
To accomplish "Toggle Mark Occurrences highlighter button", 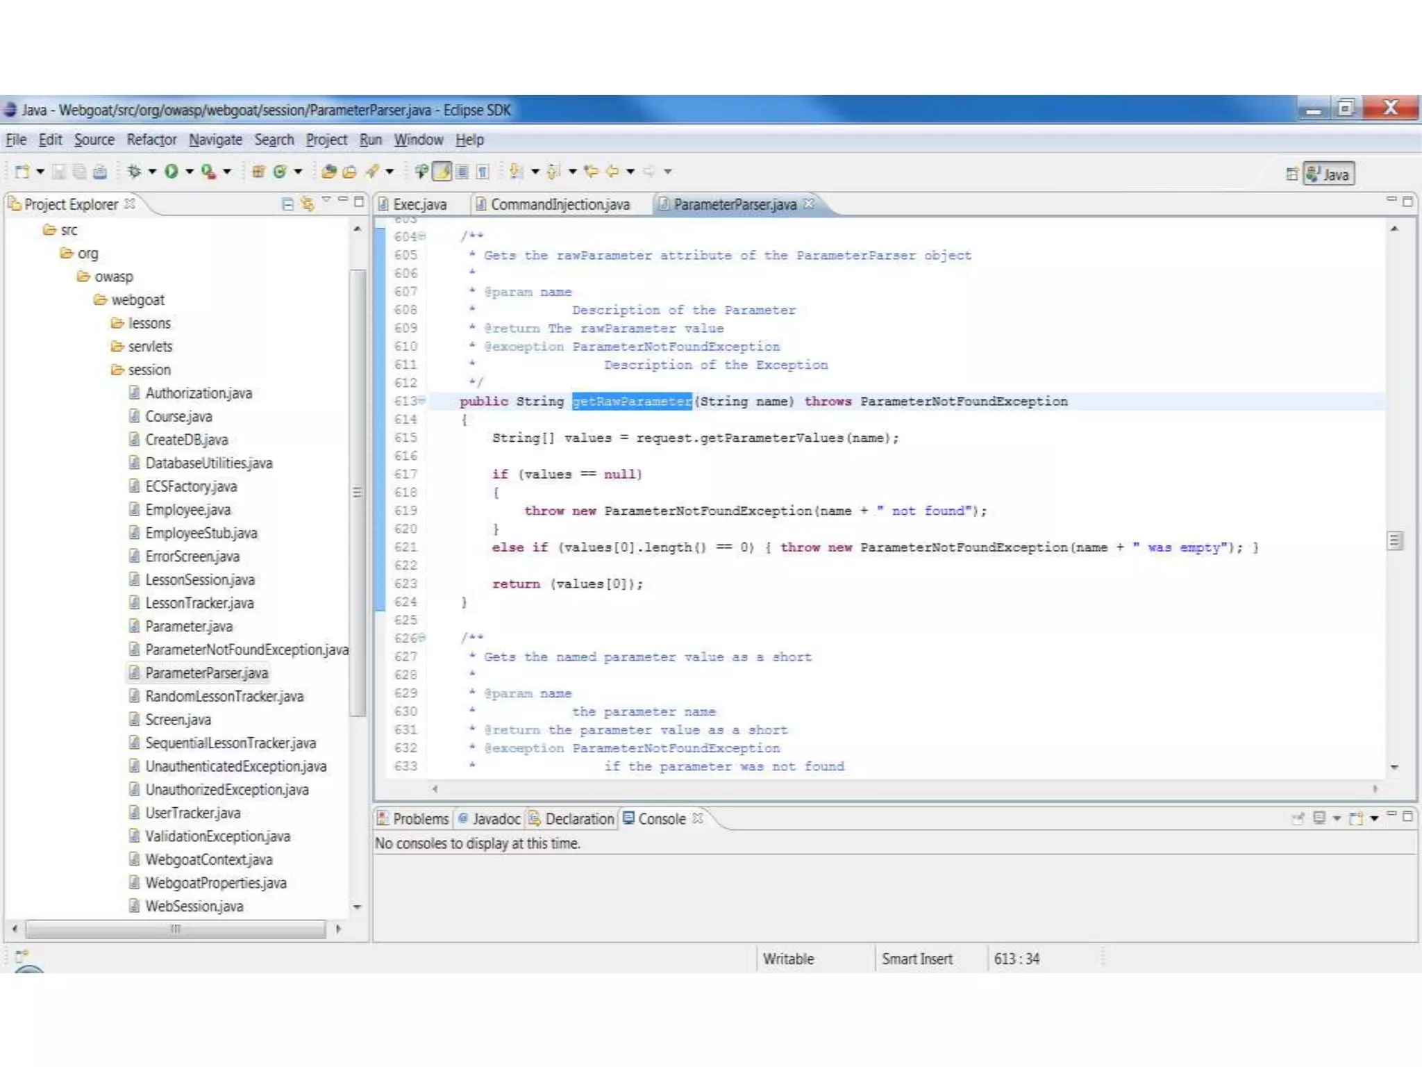I will pos(442,171).
